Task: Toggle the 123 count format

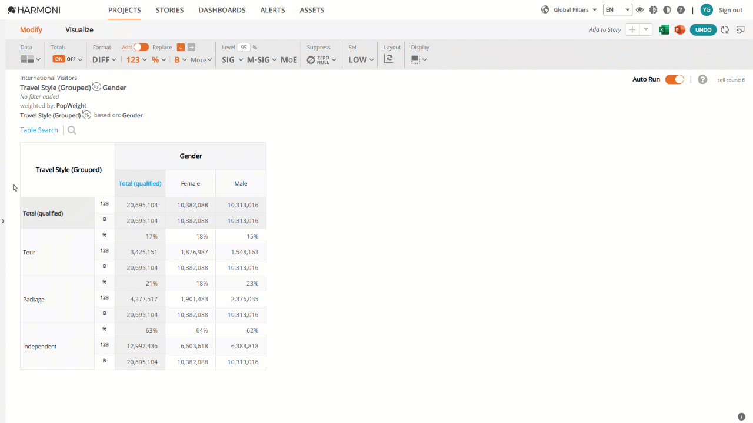Action: [133, 59]
